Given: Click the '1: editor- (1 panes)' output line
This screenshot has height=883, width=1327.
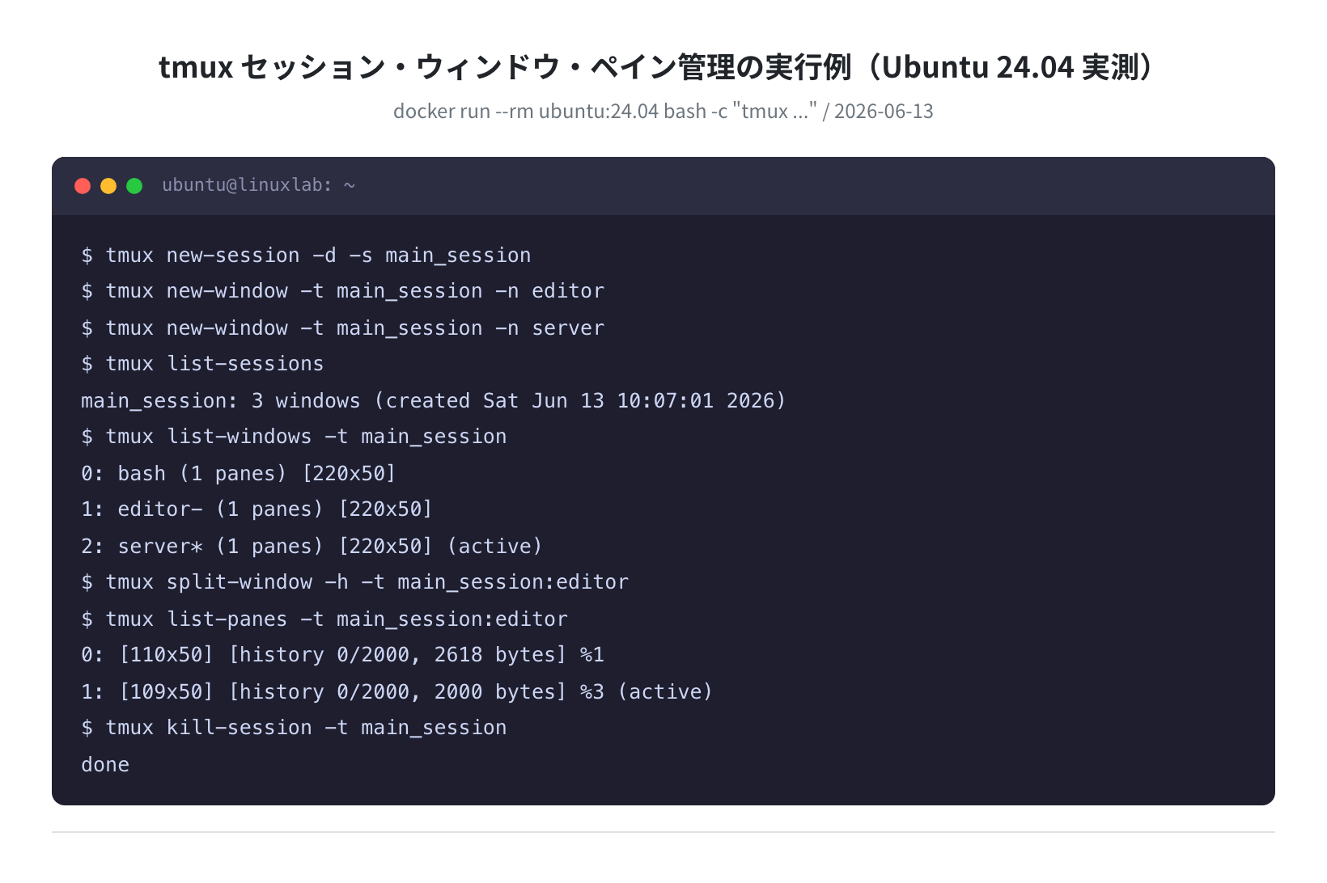Looking at the screenshot, I should click(257, 509).
